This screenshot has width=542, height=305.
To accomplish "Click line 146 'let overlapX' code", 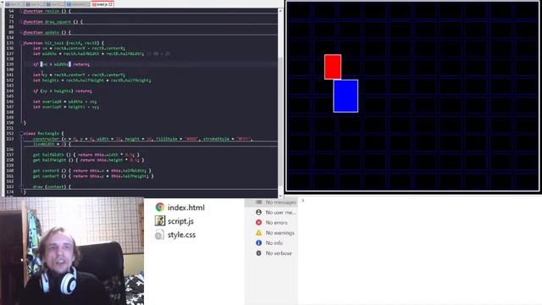I will click(64, 102).
